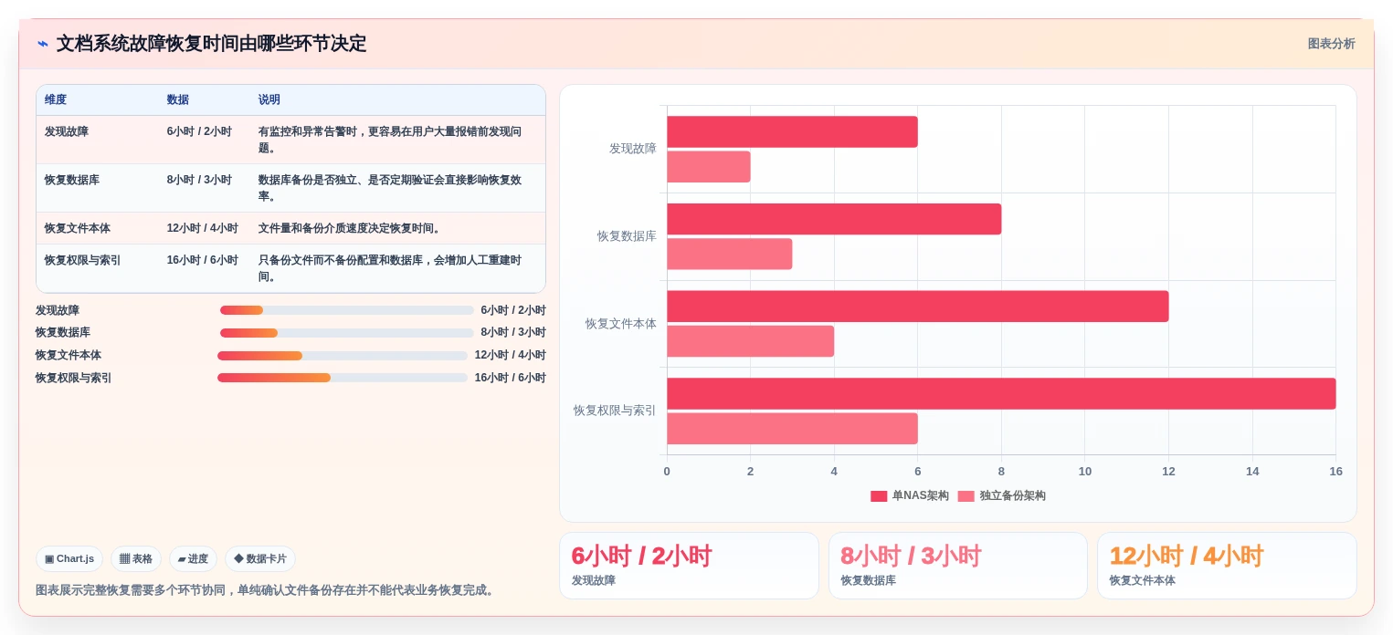This screenshot has width=1393, height=635.
Task: Click the 恢复权限与索引 chart axis label
Action: tap(615, 411)
